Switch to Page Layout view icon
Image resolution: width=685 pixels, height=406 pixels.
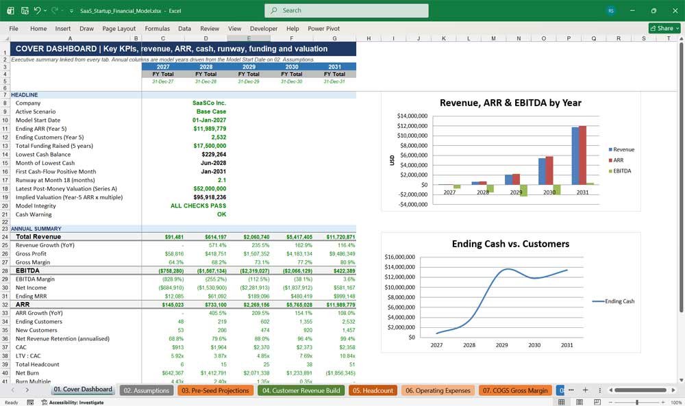(x=580, y=402)
